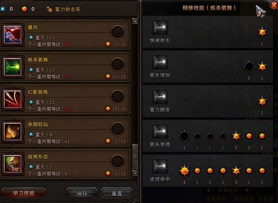Click the 连续命中 refinement icon
Screen dimensions: 278x203
coord(160,166)
